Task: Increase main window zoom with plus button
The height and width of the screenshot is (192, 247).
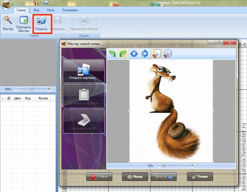Action: tap(49, 89)
